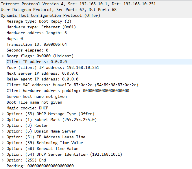
Task: Select the Padding field at bottom
Action: [40, 166]
